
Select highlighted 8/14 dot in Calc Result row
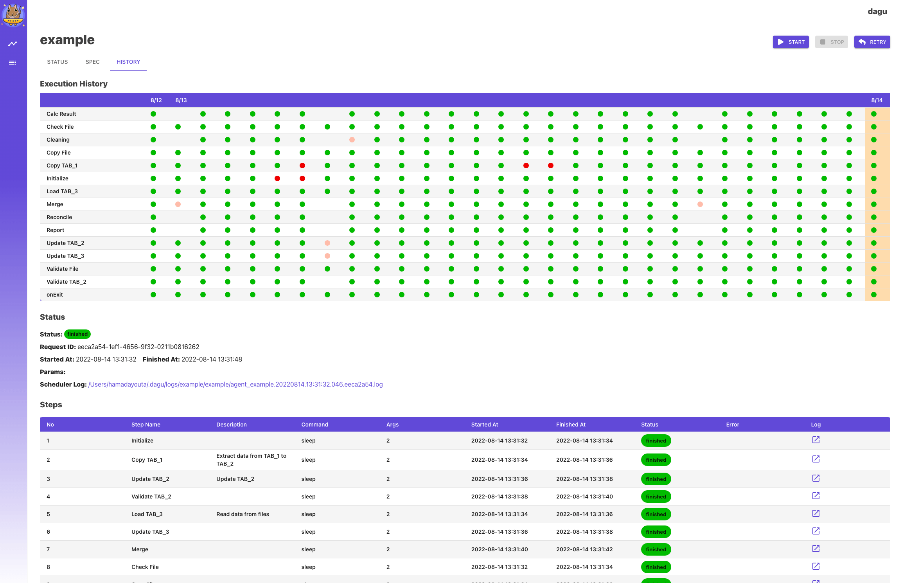pos(874,114)
